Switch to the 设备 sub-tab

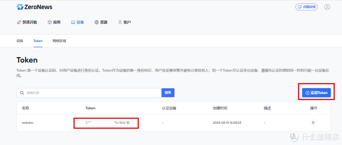[x=20, y=41]
